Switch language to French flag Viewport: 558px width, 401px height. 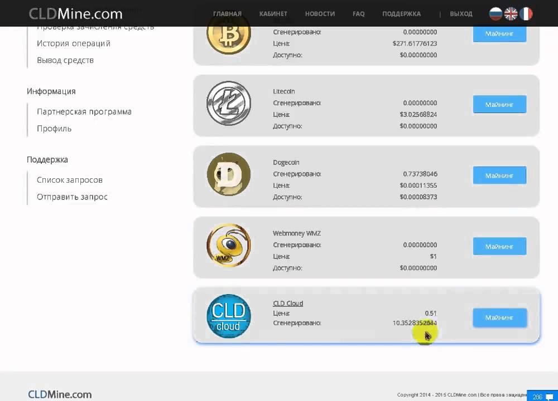coord(526,14)
